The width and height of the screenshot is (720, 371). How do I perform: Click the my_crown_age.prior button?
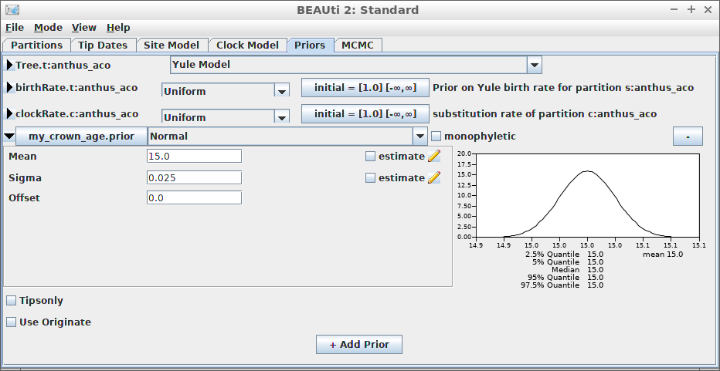[x=82, y=137]
